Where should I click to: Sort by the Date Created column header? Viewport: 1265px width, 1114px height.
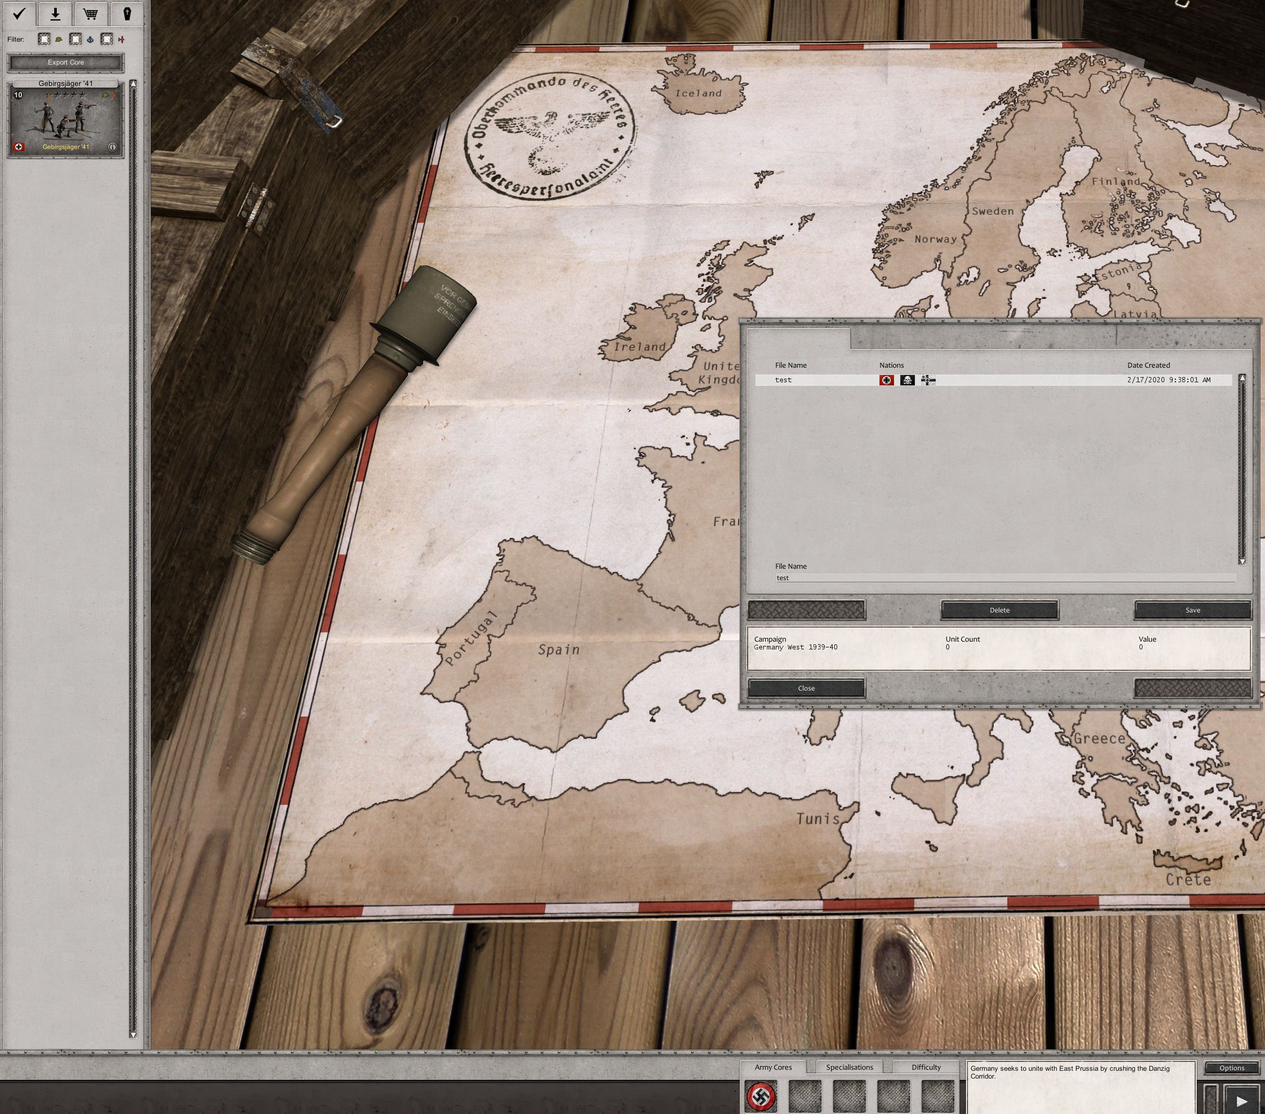click(x=1148, y=366)
